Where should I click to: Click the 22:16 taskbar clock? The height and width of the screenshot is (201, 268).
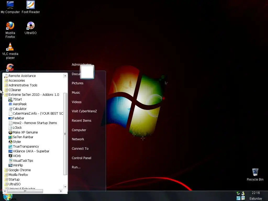click(256, 193)
